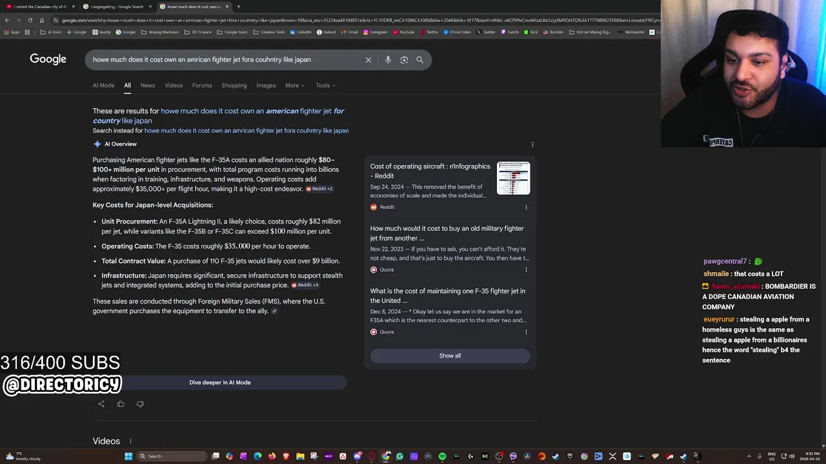
Task: Open the Gmail bookmark
Action: (350, 32)
